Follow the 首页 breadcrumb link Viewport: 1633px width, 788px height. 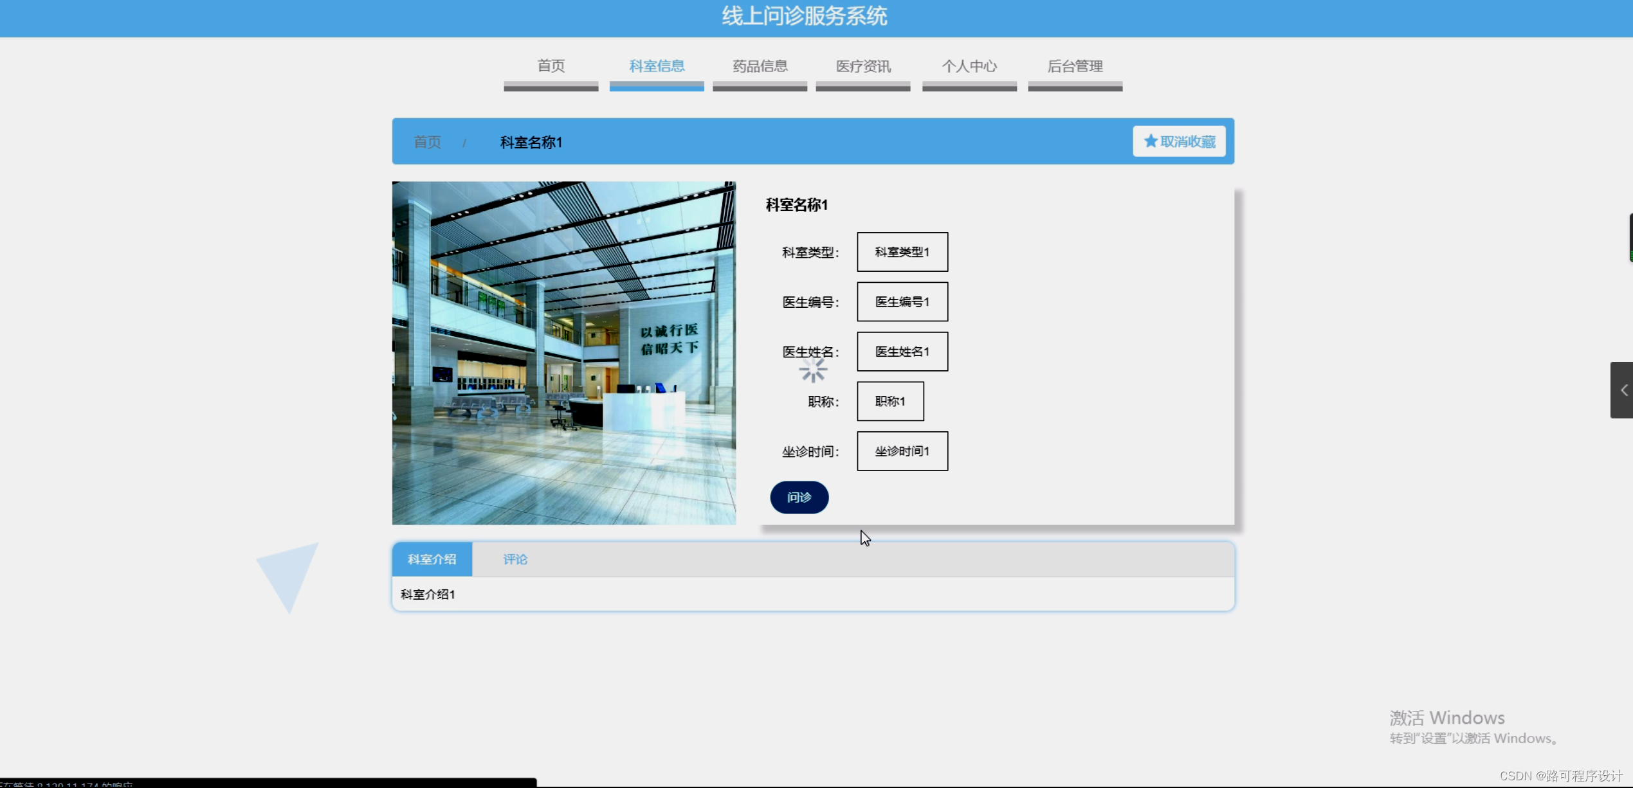(426, 141)
